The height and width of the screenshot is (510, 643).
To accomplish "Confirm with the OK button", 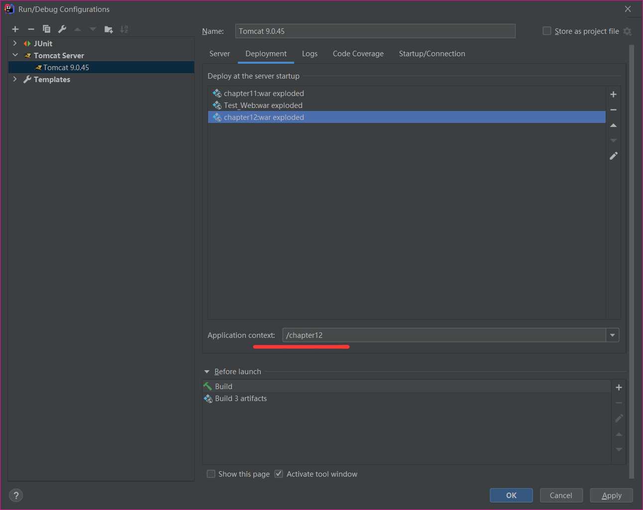I will click(x=511, y=496).
